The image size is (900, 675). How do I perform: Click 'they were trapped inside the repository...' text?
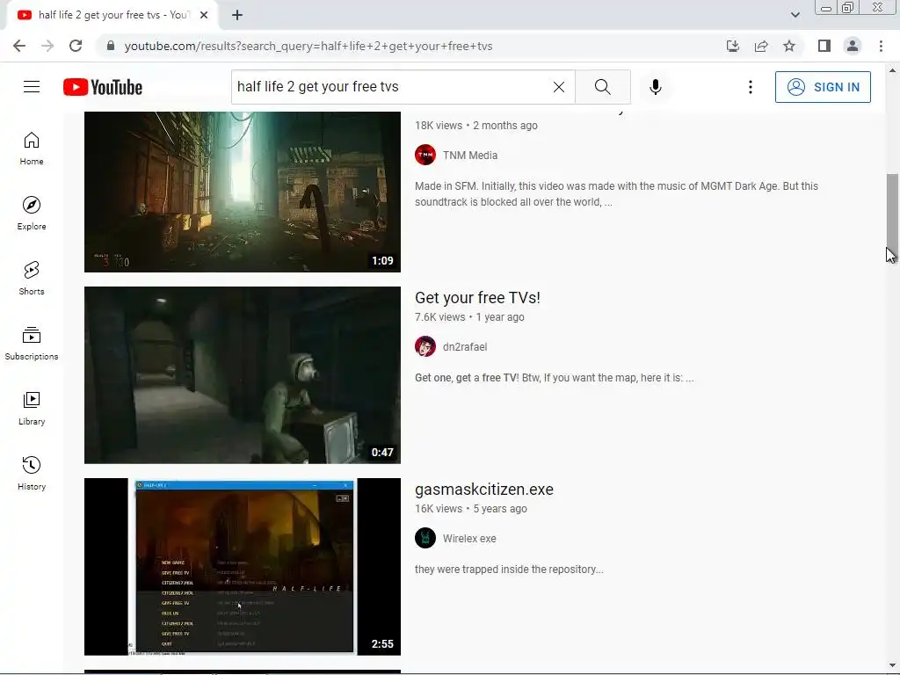tap(509, 570)
